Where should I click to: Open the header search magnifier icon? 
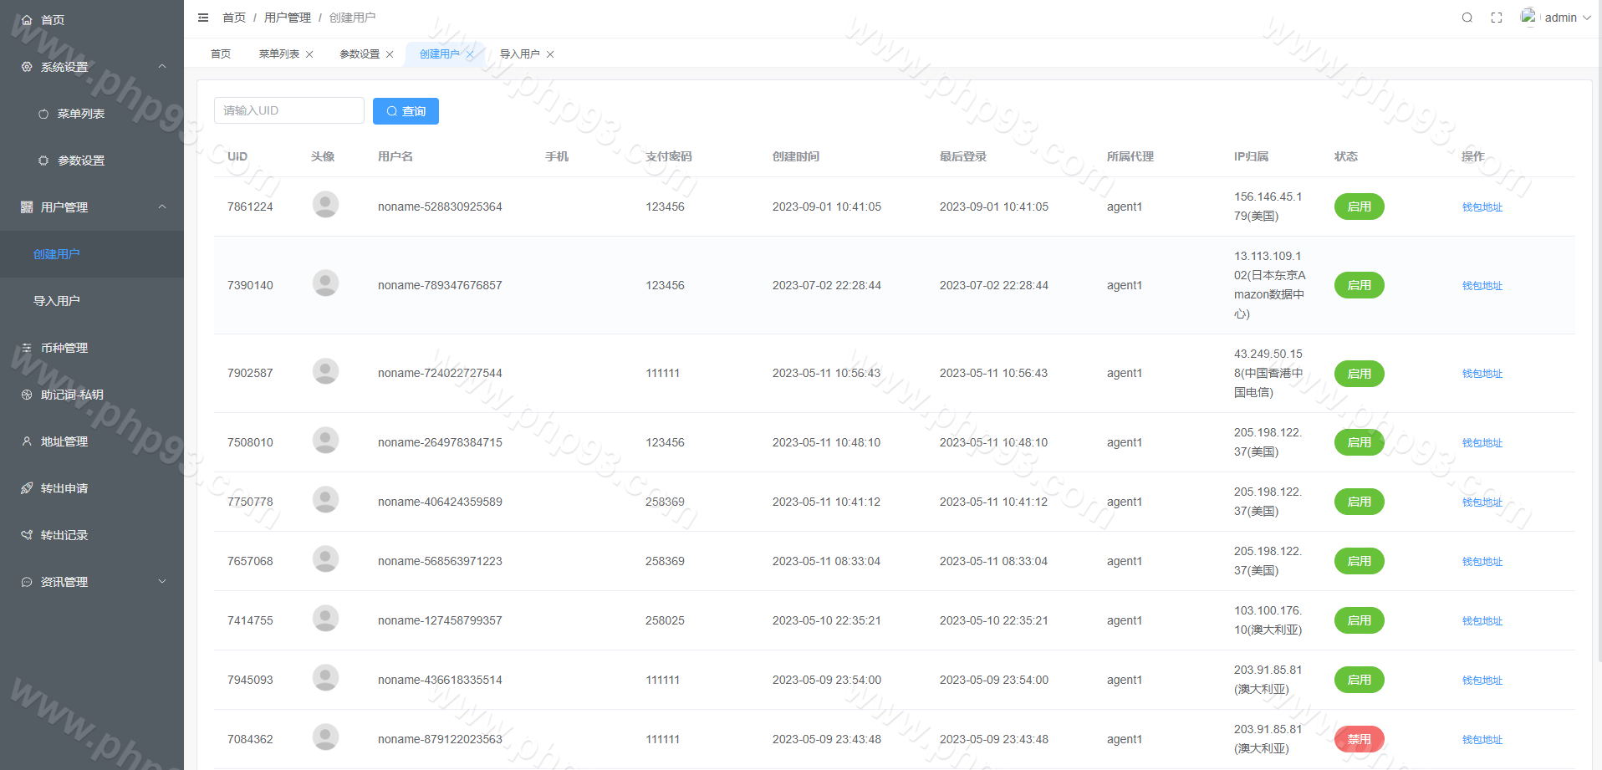[1467, 18]
